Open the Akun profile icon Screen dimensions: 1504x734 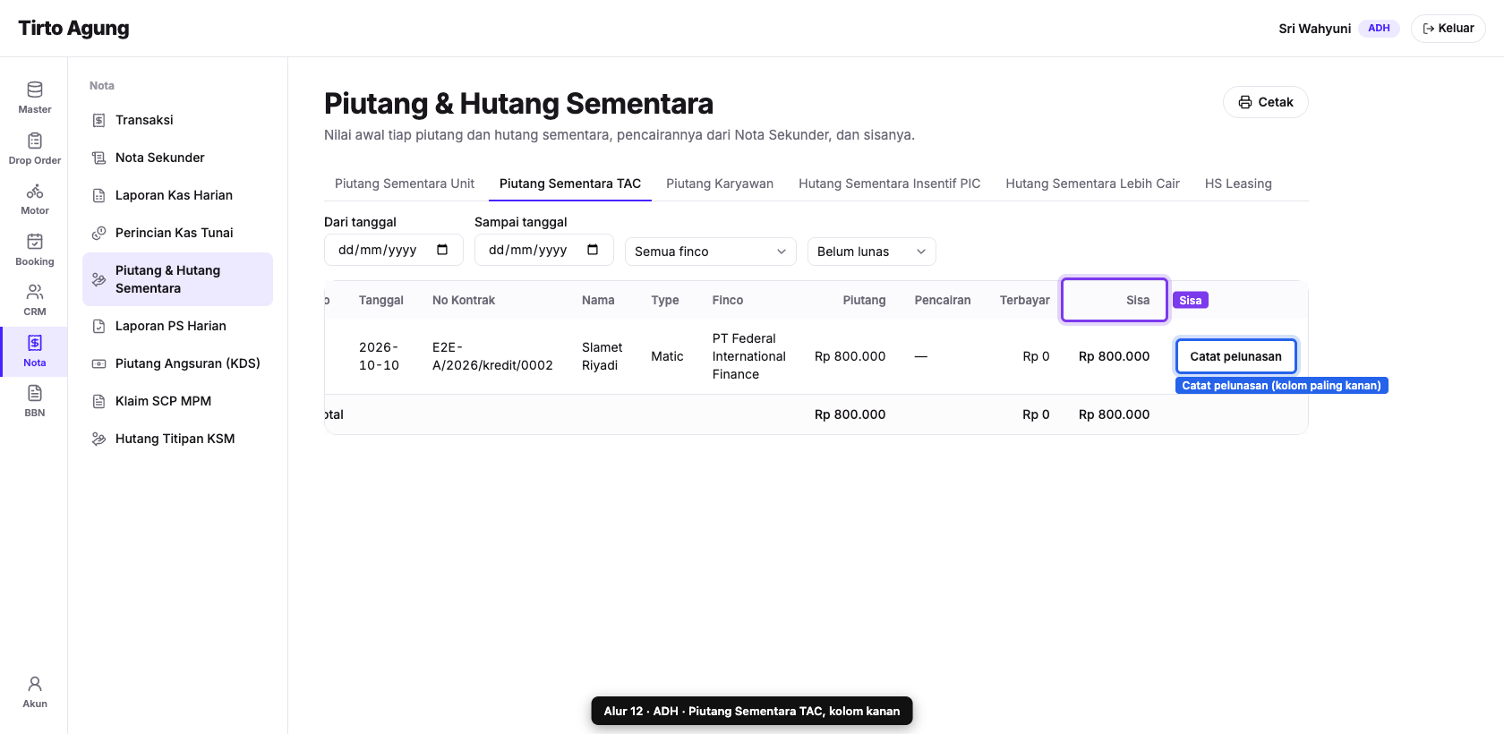pyautogui.click(x=35, y=684)
